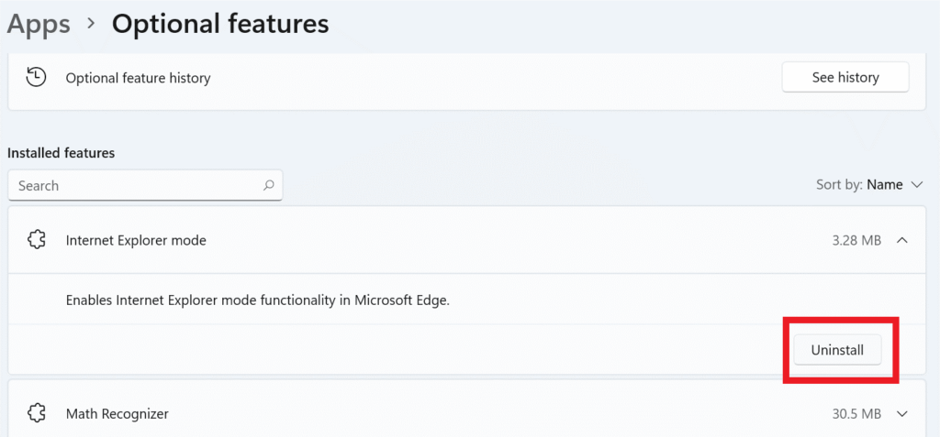Click the breadcrumb separator arrow after Apps
940x437 pixels.
pos(91,25)
